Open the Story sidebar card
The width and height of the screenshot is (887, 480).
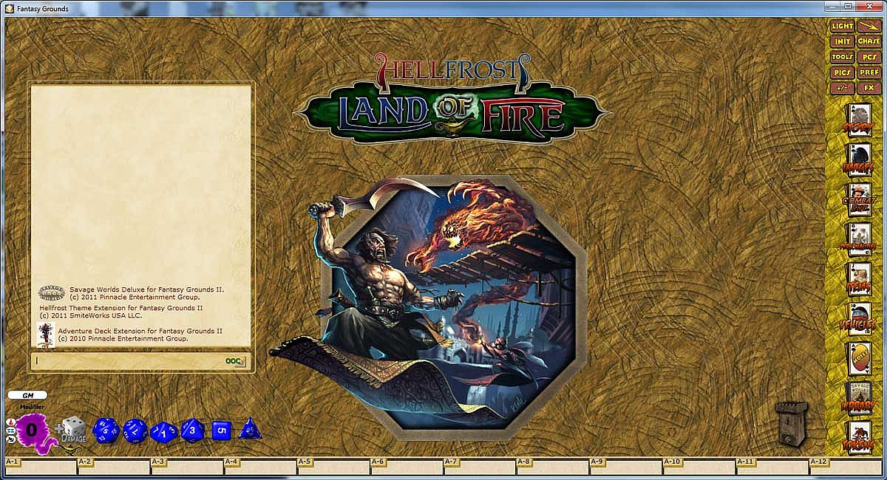click(x=857, y=118)
